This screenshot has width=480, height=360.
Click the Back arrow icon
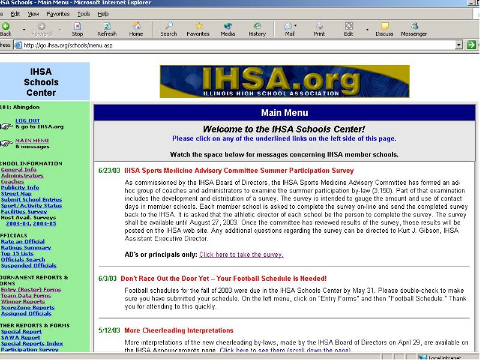point(5,26)
